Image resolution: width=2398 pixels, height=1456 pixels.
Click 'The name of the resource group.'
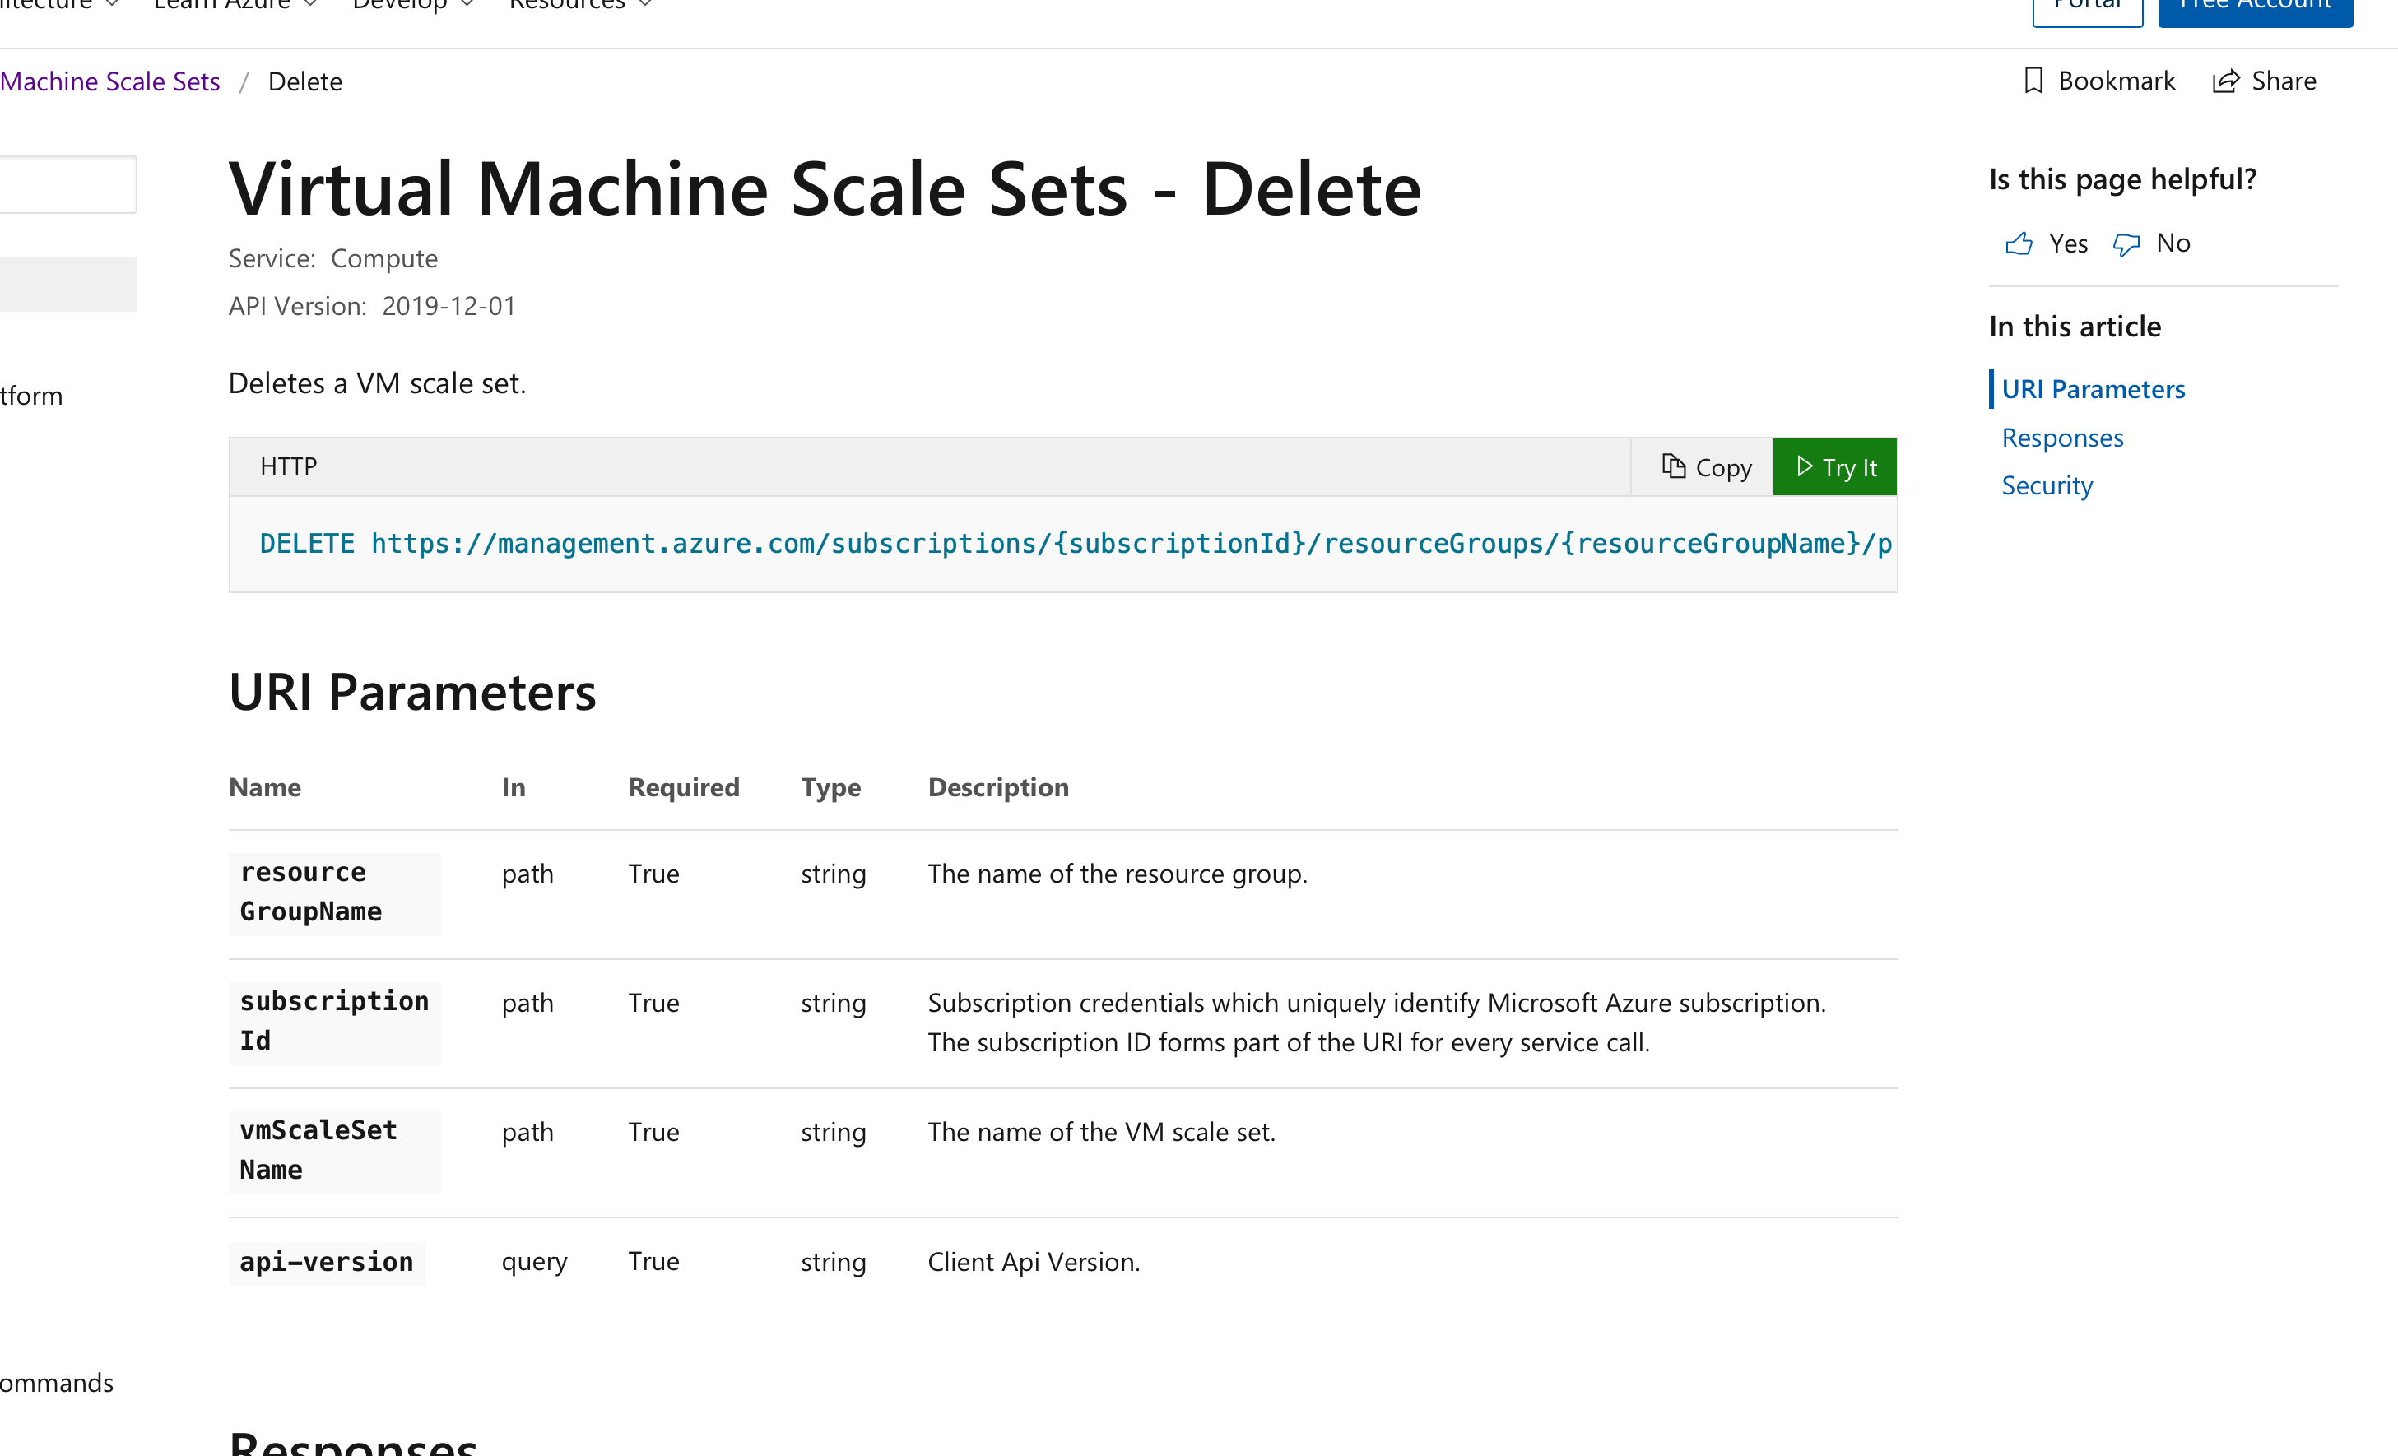tap(1118, 874)
